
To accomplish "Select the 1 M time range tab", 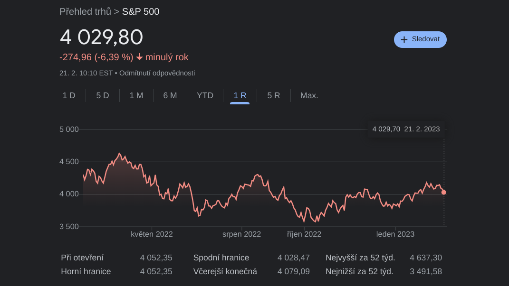I will (136, 95).
